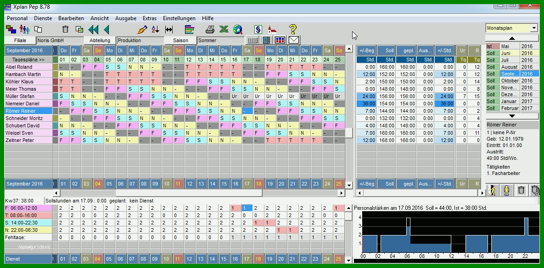
Task: Click the walking person exit icon
Action: pyautogui.click(x=493, y=190)
